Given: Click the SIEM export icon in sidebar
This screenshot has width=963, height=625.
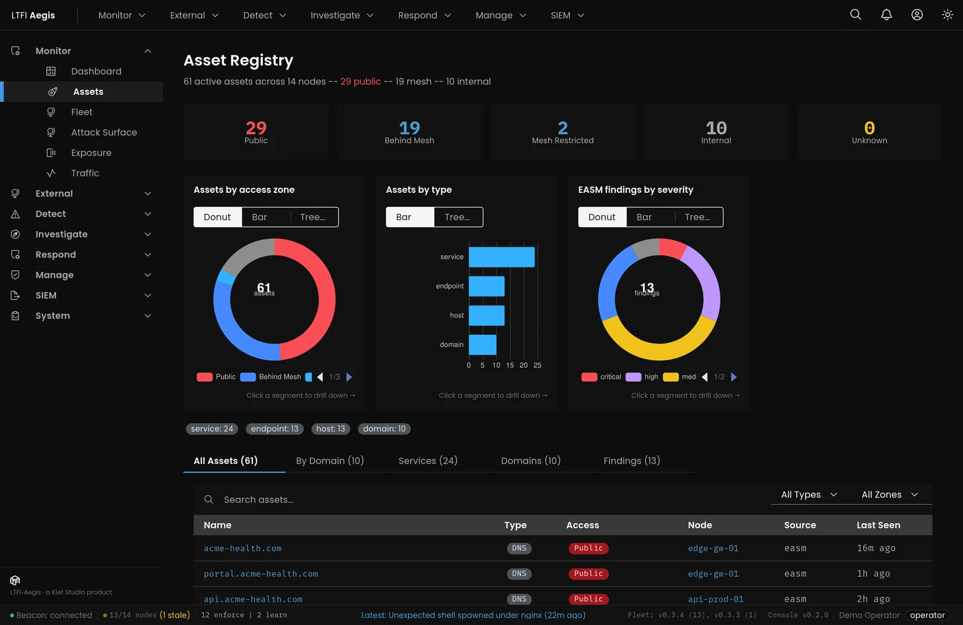Looking at the screenshot, I should click(15, 295).
